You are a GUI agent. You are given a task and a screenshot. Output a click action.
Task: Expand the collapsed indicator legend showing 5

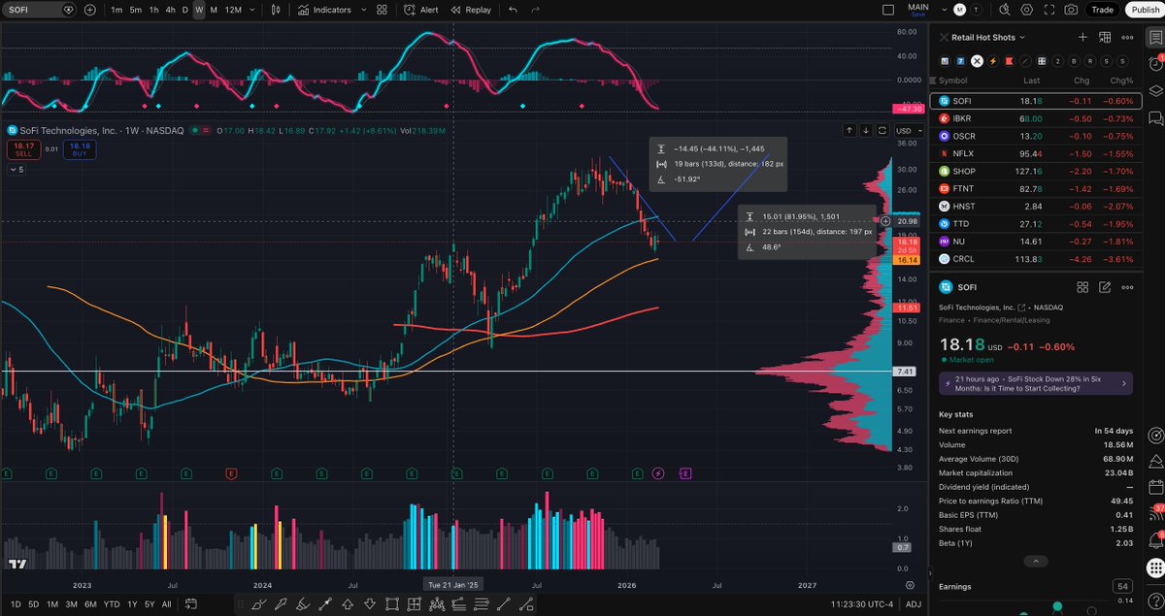coord(16,169)
